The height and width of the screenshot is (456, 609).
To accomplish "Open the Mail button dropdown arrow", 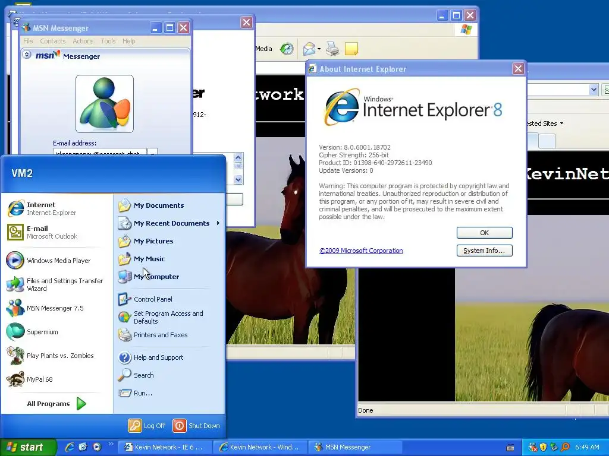I will 319,49.
